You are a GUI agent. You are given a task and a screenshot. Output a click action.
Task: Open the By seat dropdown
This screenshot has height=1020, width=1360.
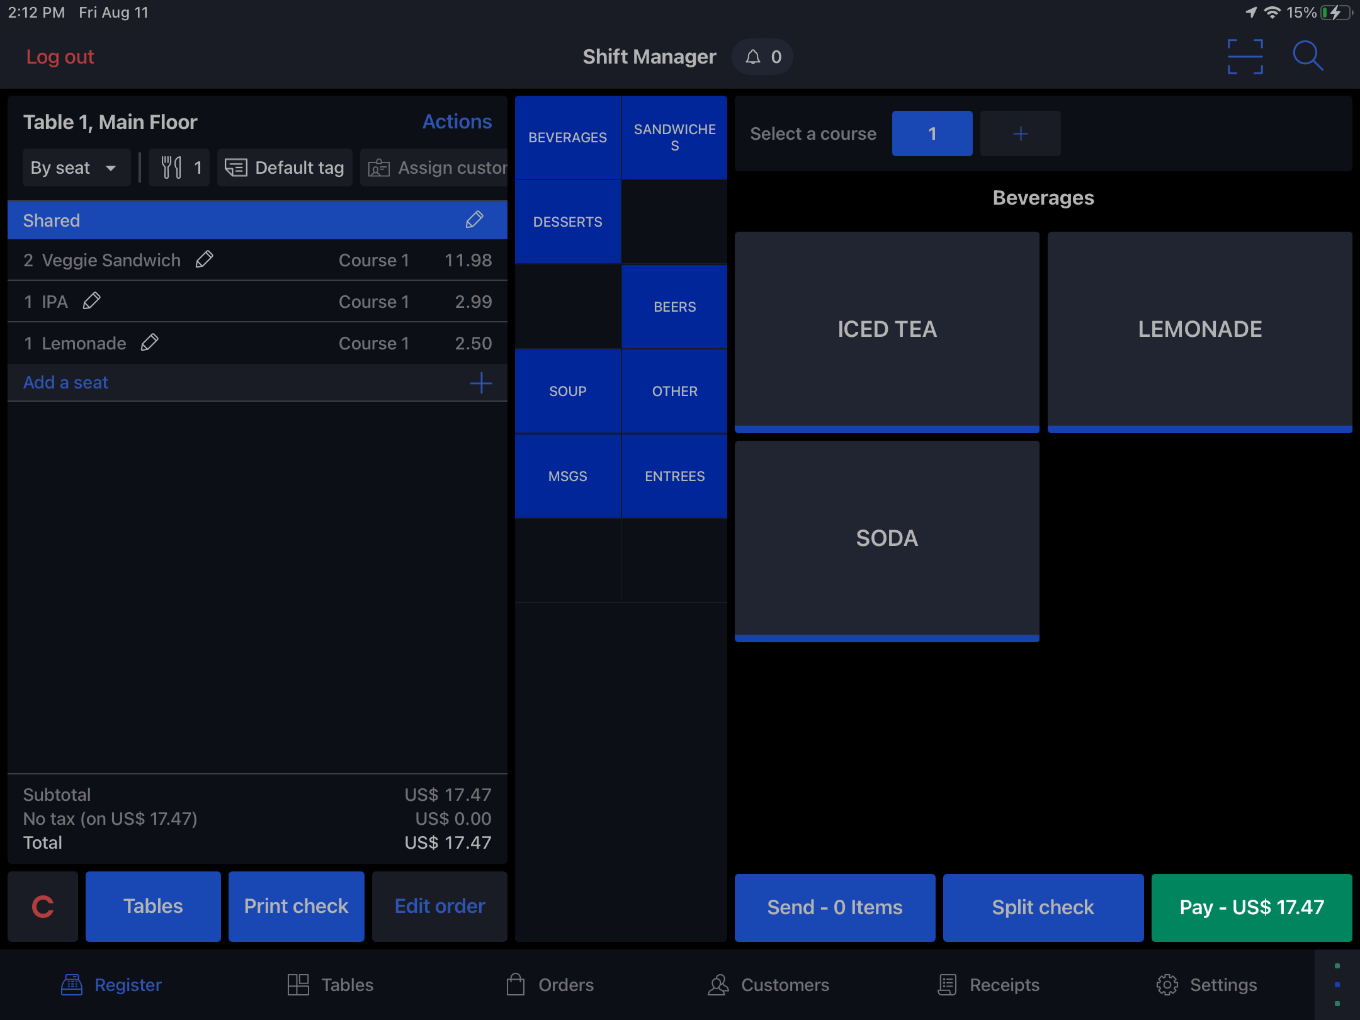(x=76, y=167)
